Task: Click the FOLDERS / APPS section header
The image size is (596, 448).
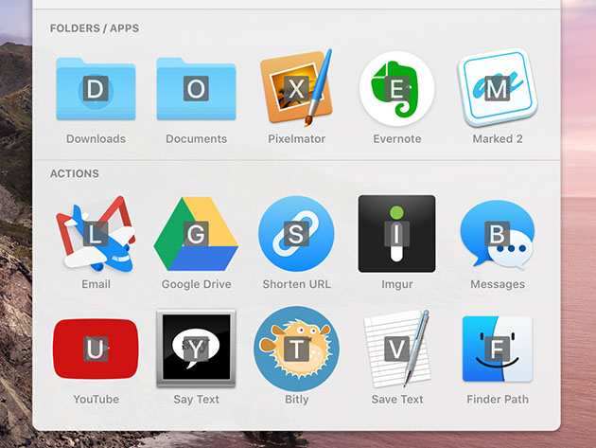Action: 95,28
